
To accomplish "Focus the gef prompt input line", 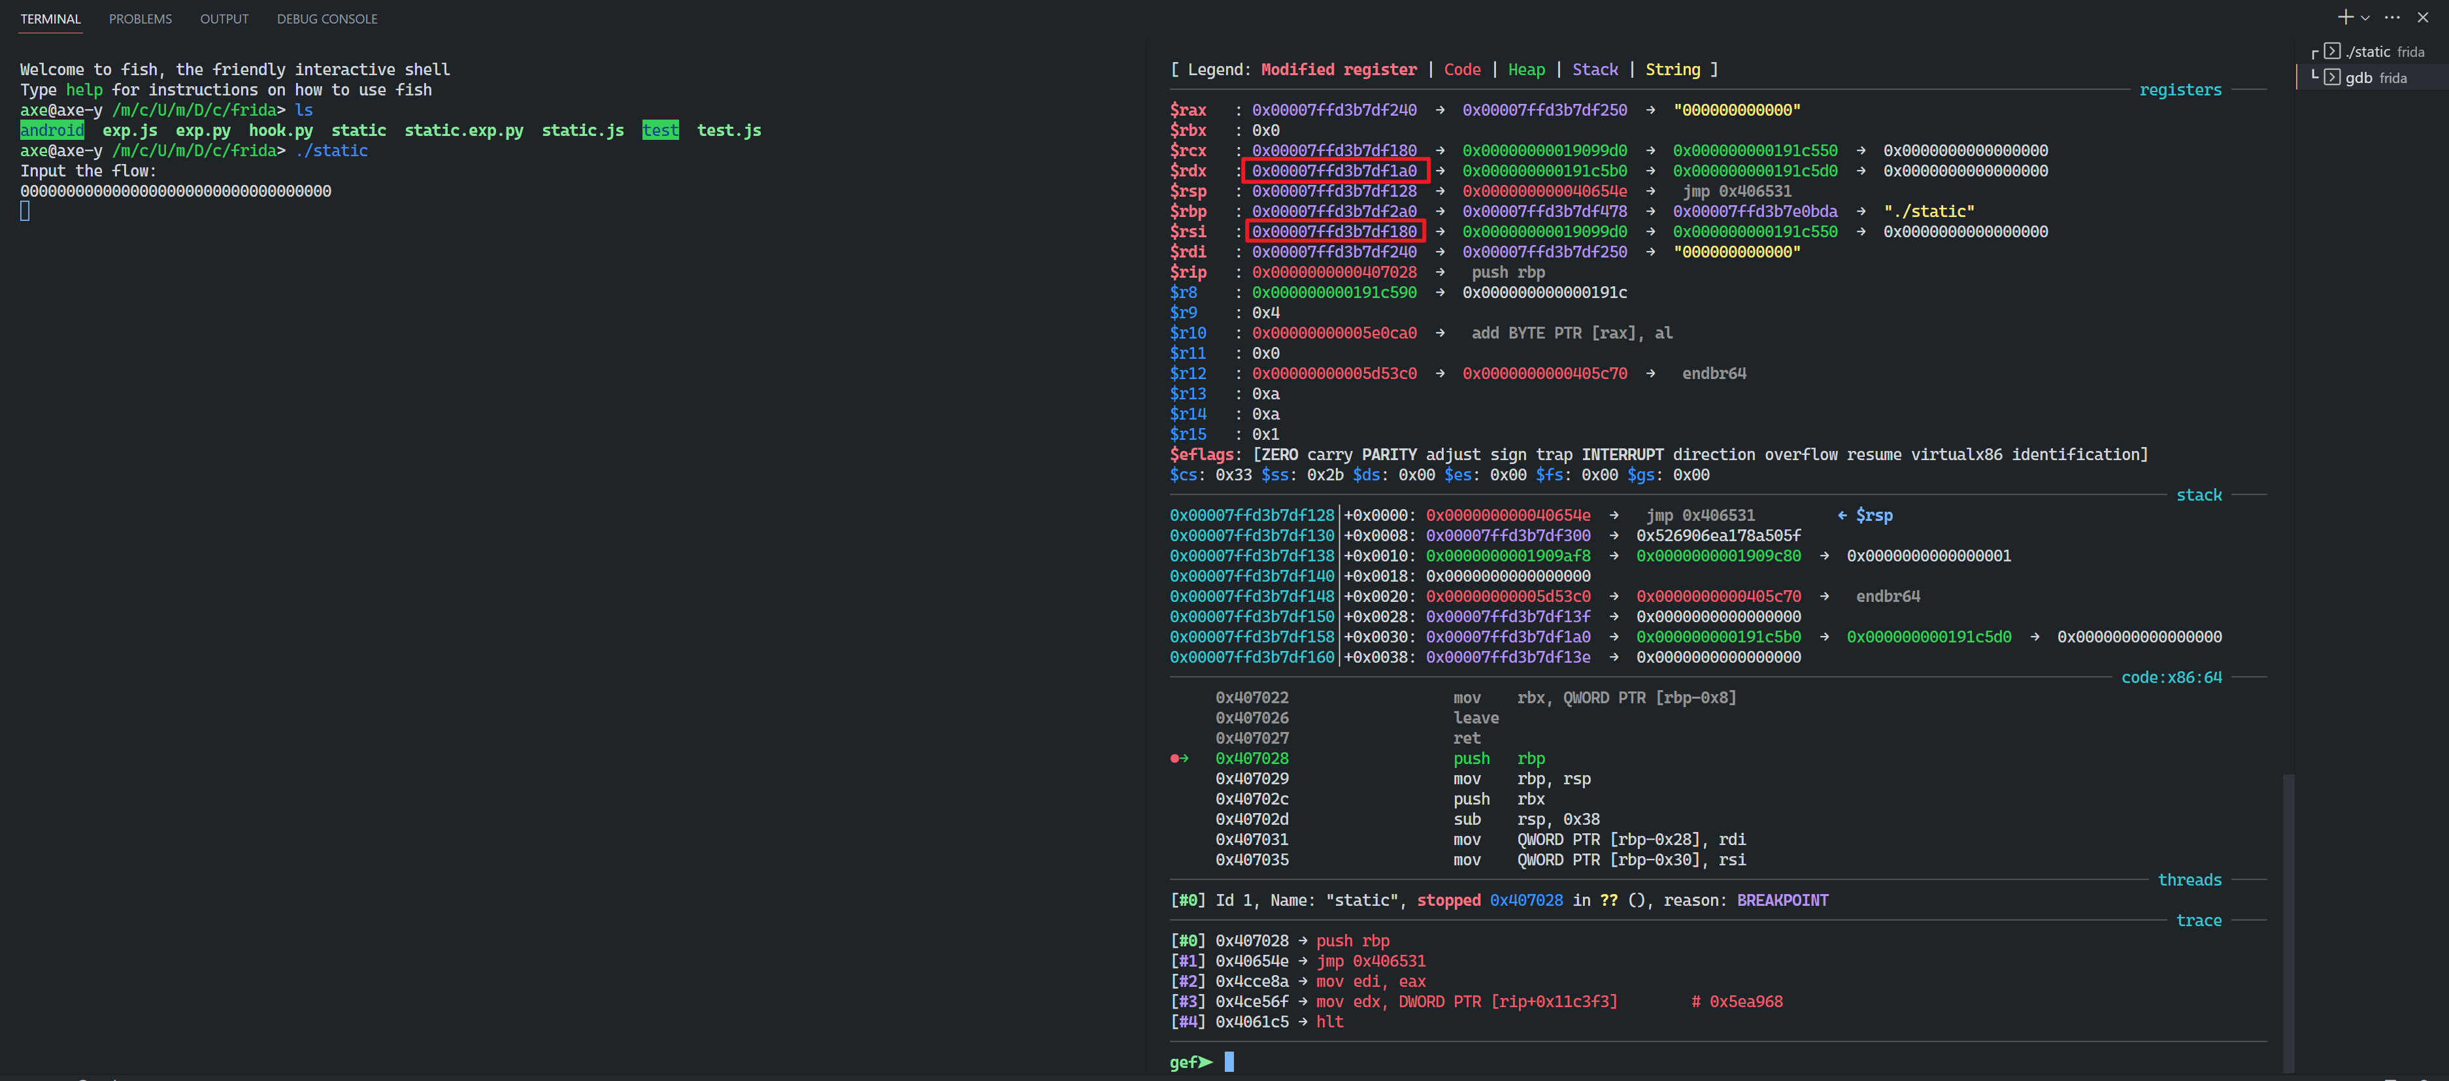I will tap(1228, 1062).
